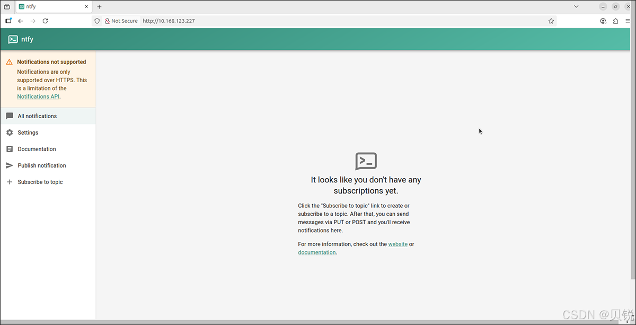Go back with browser back arrow
This screenshot has height=325, width=636.
click(21, 21)
